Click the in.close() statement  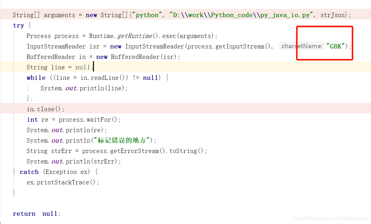46,109
